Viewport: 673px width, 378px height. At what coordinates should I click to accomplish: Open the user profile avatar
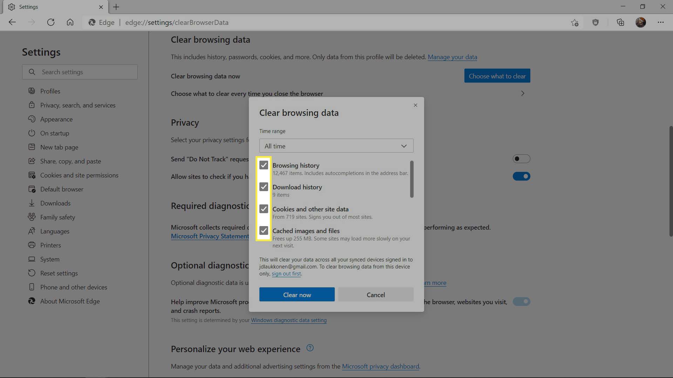[x=641, y=22]
